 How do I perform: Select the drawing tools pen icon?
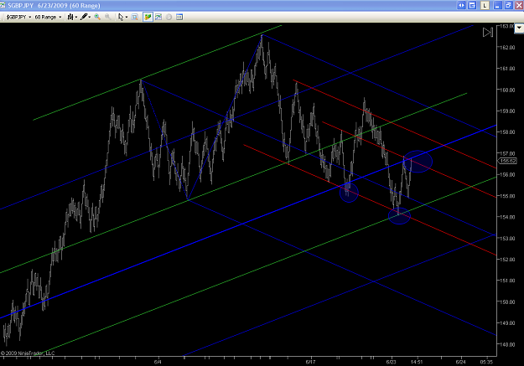(x=84, y=17)
